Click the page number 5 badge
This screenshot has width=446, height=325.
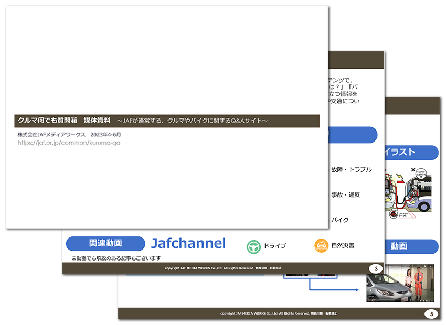coord(431,314)
